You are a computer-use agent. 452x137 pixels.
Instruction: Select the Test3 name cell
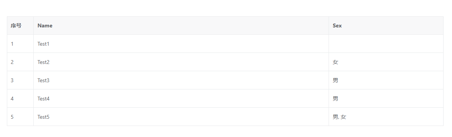tap(181, 80)
